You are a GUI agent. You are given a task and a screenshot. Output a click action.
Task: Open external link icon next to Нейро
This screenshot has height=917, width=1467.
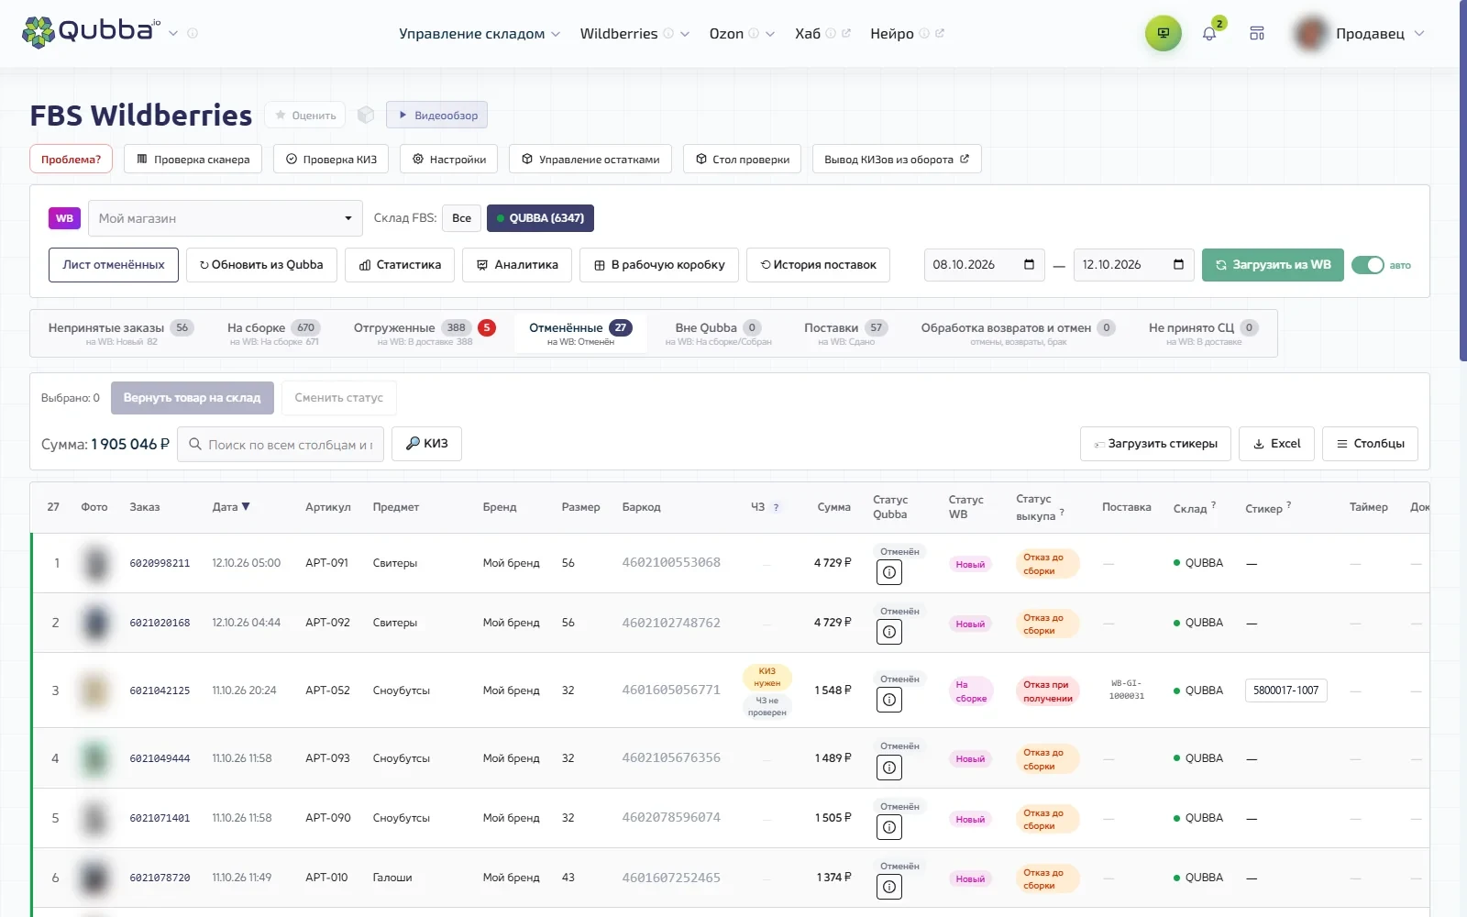(940, 33)
